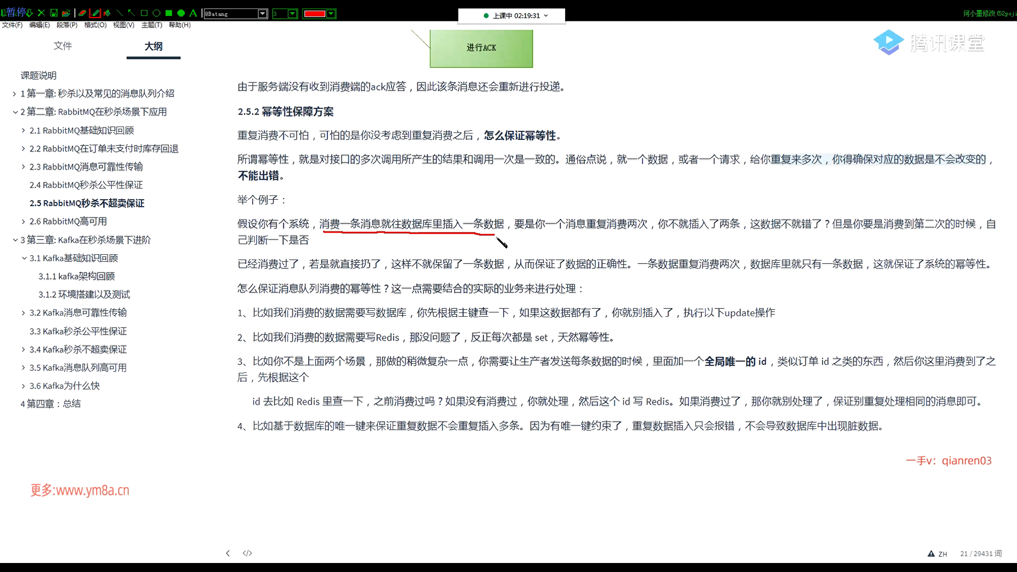Toggle source code mode icon at bottom
Screen dimensions: 1017x572
tap(247, 553)
